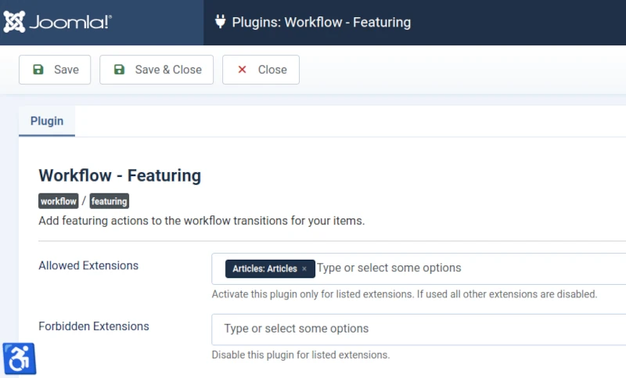Click the 'featuring' badge
626x378 pixels.
[x=109, y=201]
